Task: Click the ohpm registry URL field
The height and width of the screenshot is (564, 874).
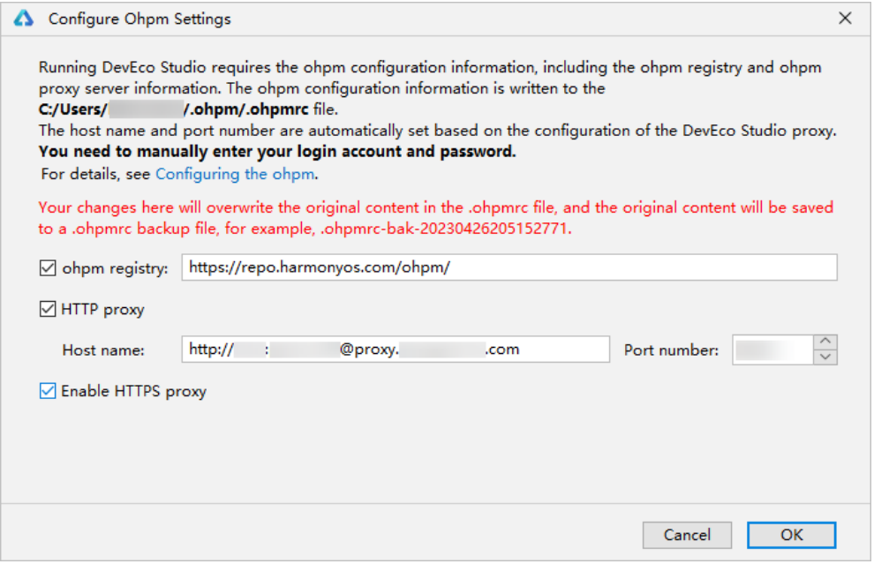Action: pos(509,267)
